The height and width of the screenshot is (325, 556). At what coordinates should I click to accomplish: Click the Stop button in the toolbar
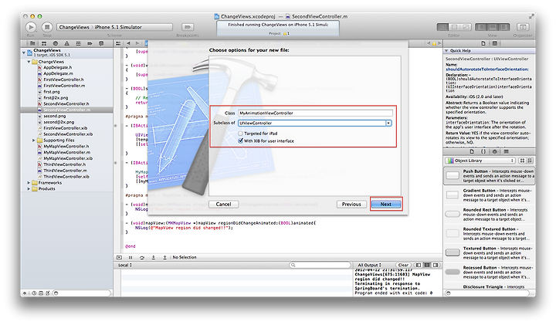tap(47, 27)
